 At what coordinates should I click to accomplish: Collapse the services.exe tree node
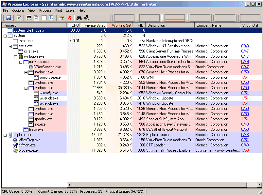tap(21, 62)
